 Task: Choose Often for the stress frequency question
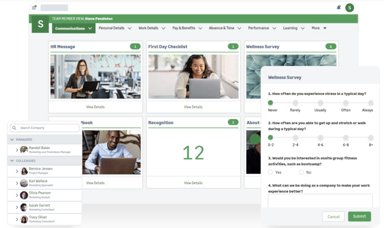[345, 103]
